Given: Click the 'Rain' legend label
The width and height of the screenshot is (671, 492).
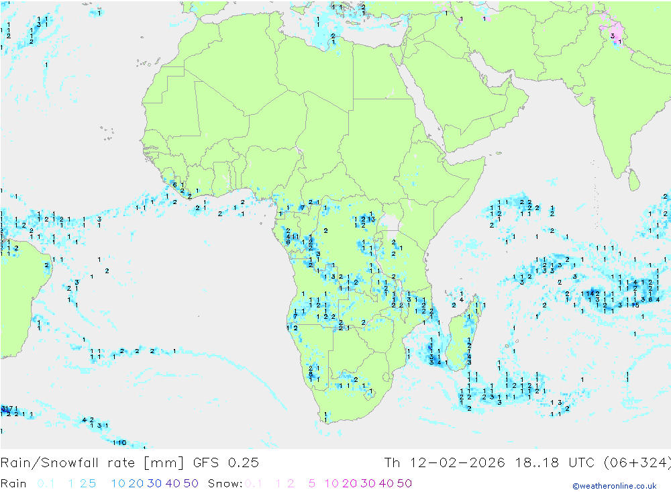Looking at the screenshot, I should tap(13, 483).
